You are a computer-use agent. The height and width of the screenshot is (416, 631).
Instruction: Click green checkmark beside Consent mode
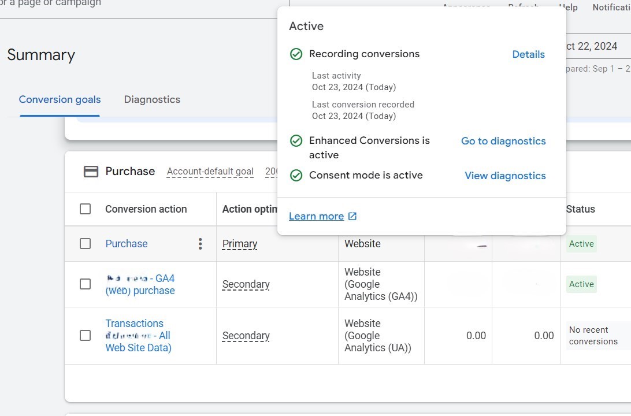click(296, 176)
